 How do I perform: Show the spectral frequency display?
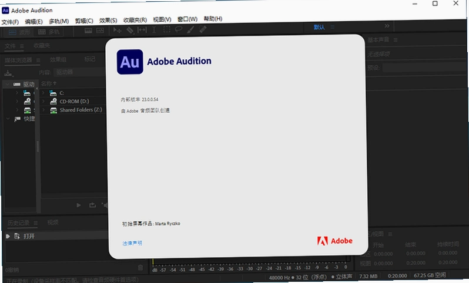88,31
